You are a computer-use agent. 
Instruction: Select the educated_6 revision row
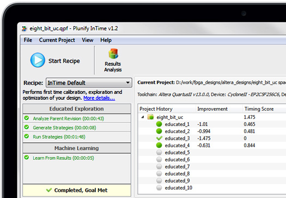tap(212, 159)
